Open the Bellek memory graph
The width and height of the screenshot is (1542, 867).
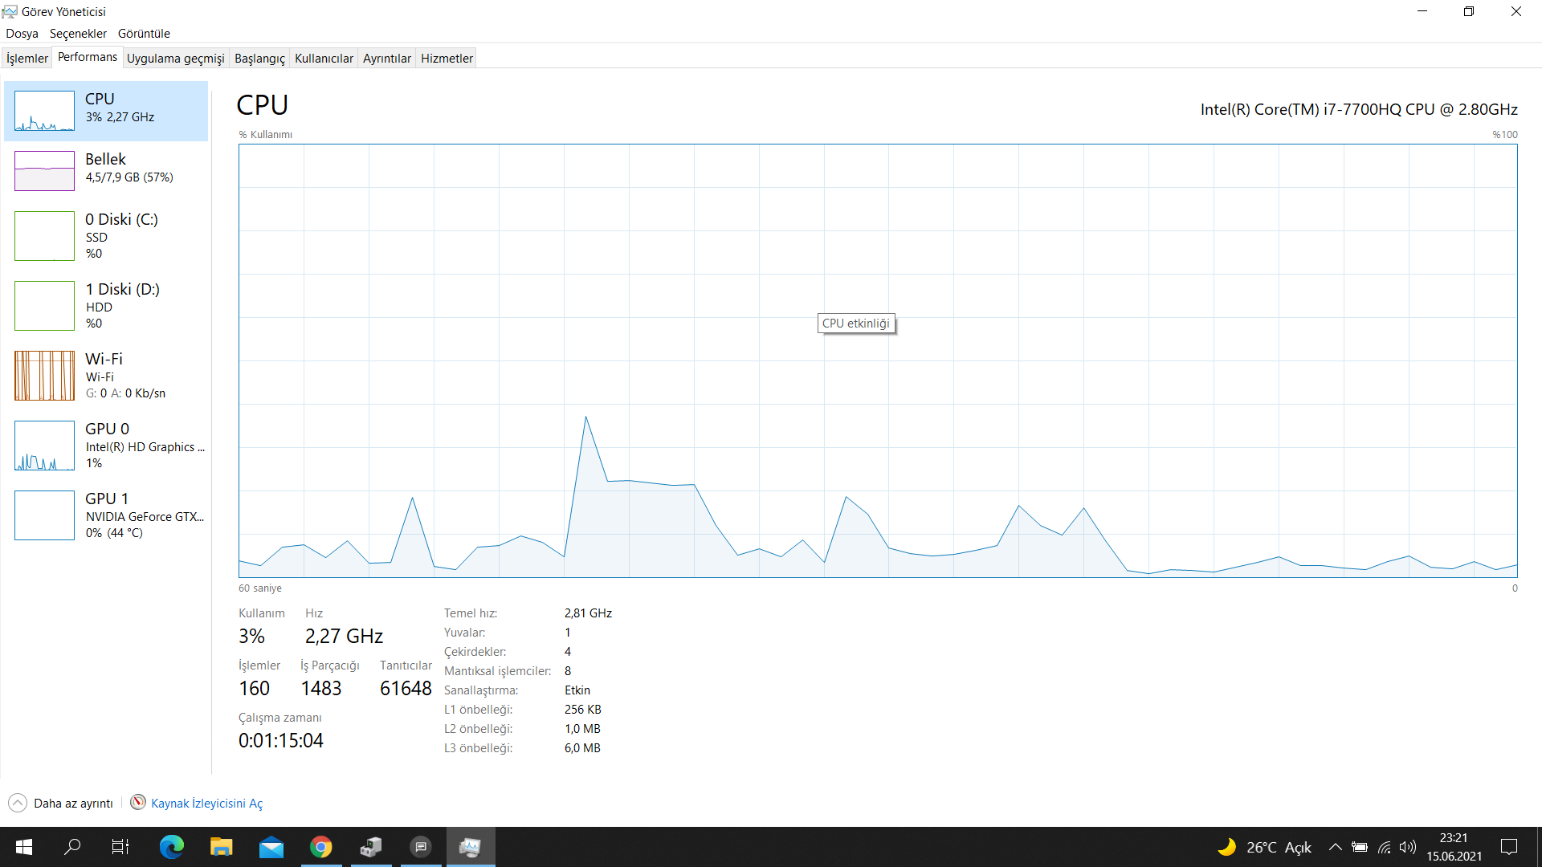44,170
